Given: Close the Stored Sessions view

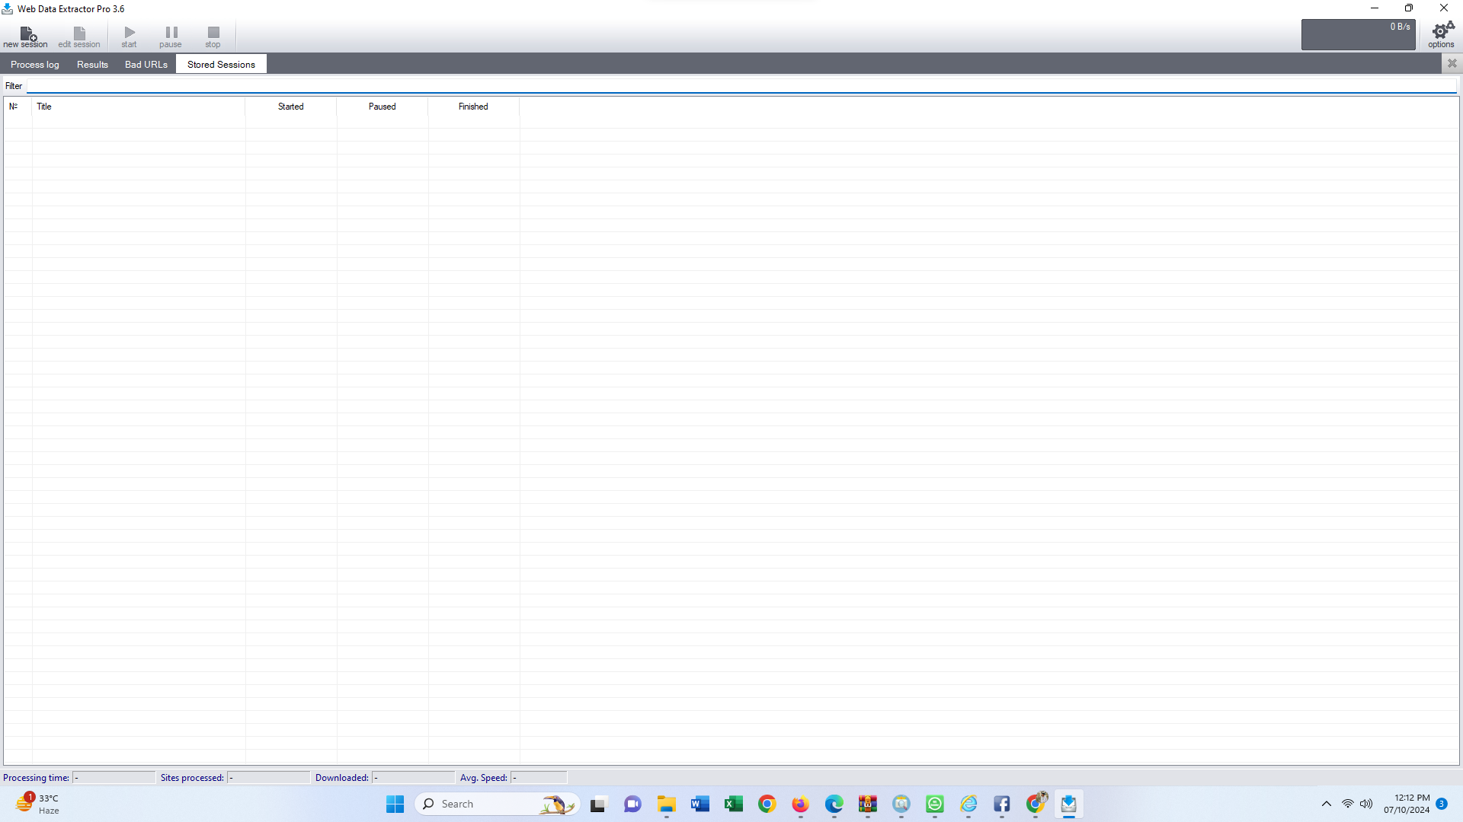Looking at the screenshot, I should tap(1452, 63).
